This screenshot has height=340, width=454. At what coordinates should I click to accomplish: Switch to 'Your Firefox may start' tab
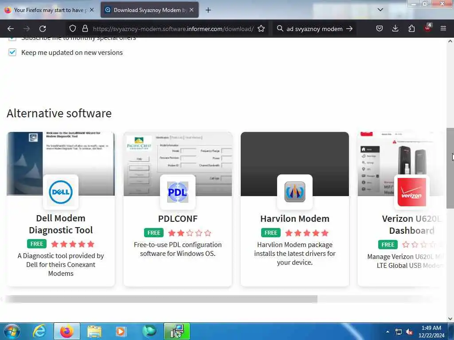pos(49,10)
